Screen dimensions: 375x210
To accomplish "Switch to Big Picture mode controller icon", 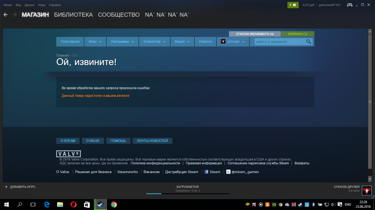I will point(350,5).
